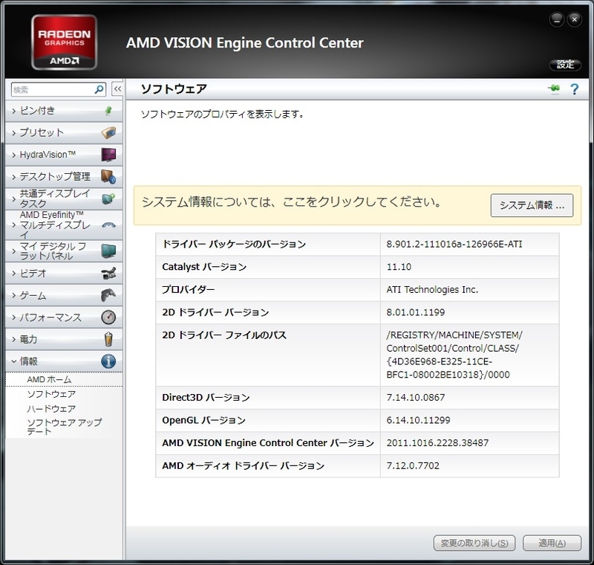Click the デスクトップ管理 desktop icon
Screen dimensions: 594x565
point(108,177)
